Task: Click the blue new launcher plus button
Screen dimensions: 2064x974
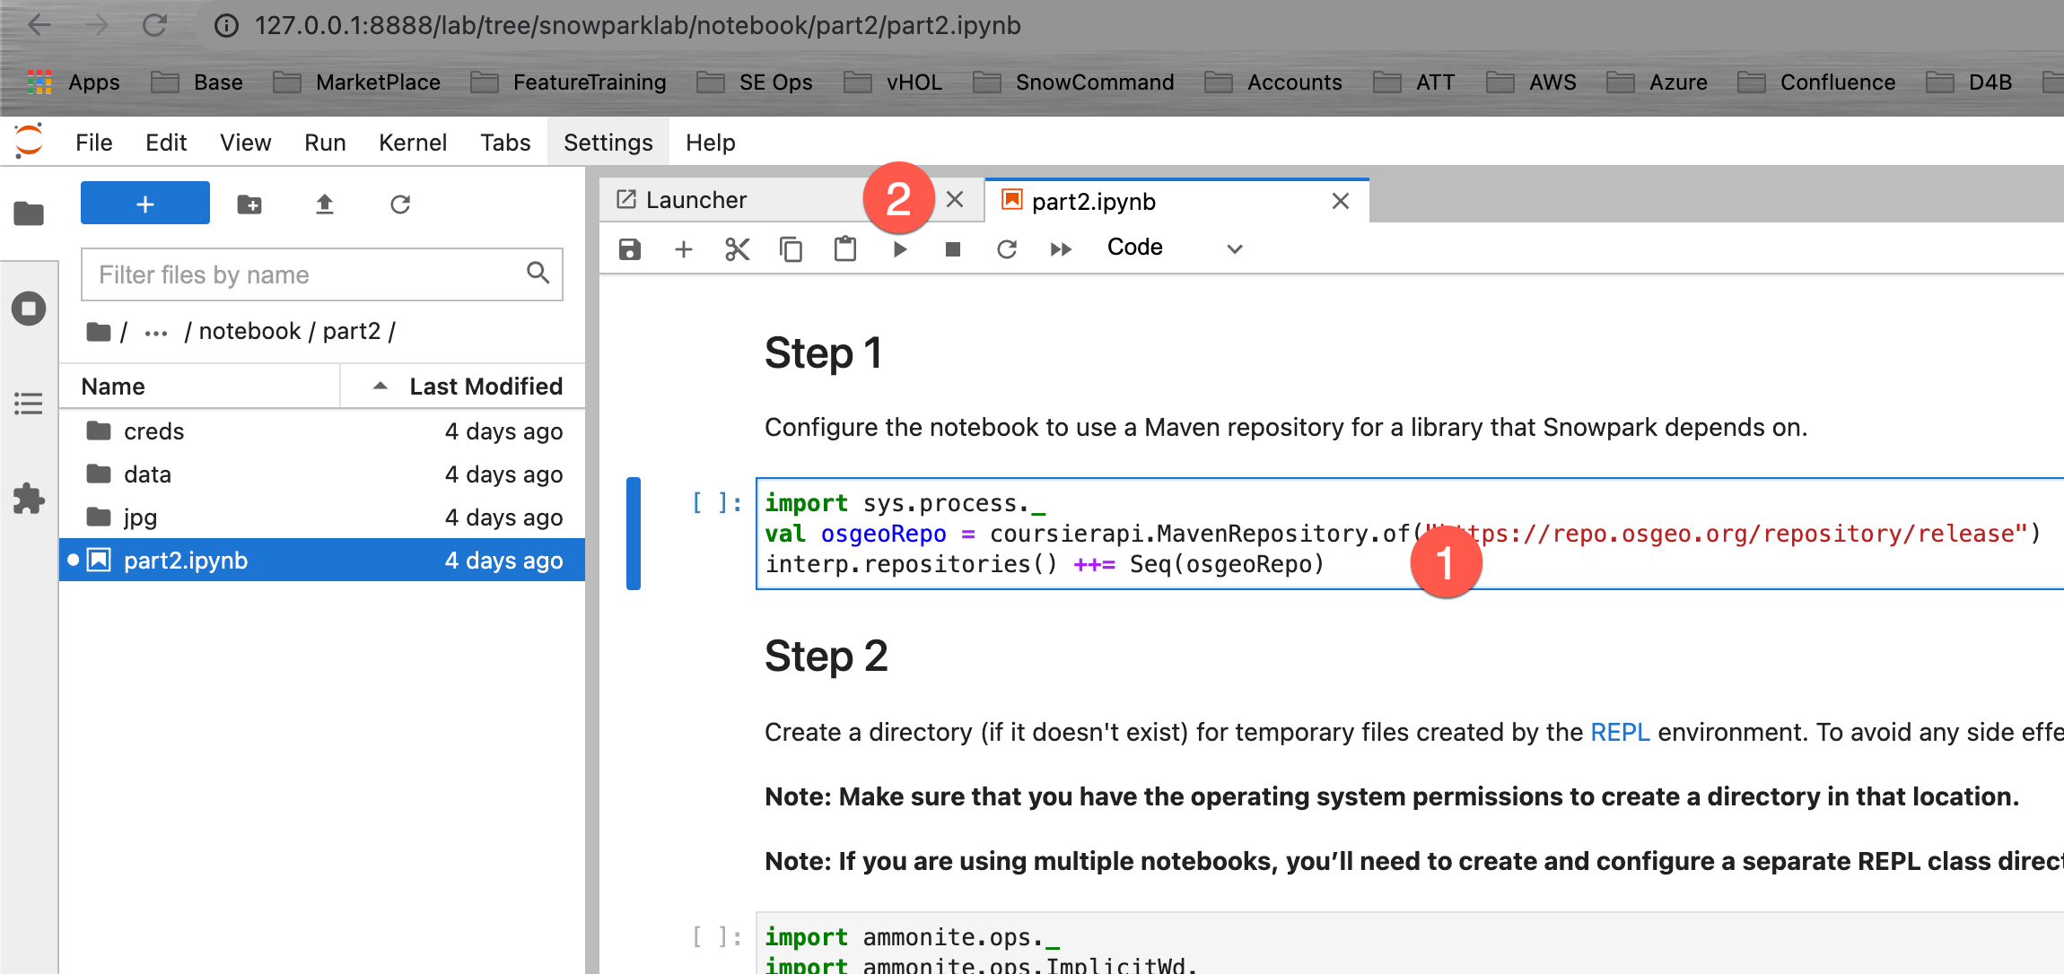Action: pyautogui.click(x=145, y=204)
